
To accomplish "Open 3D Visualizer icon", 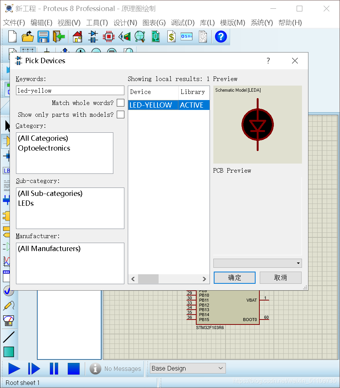I will (124, 37).
